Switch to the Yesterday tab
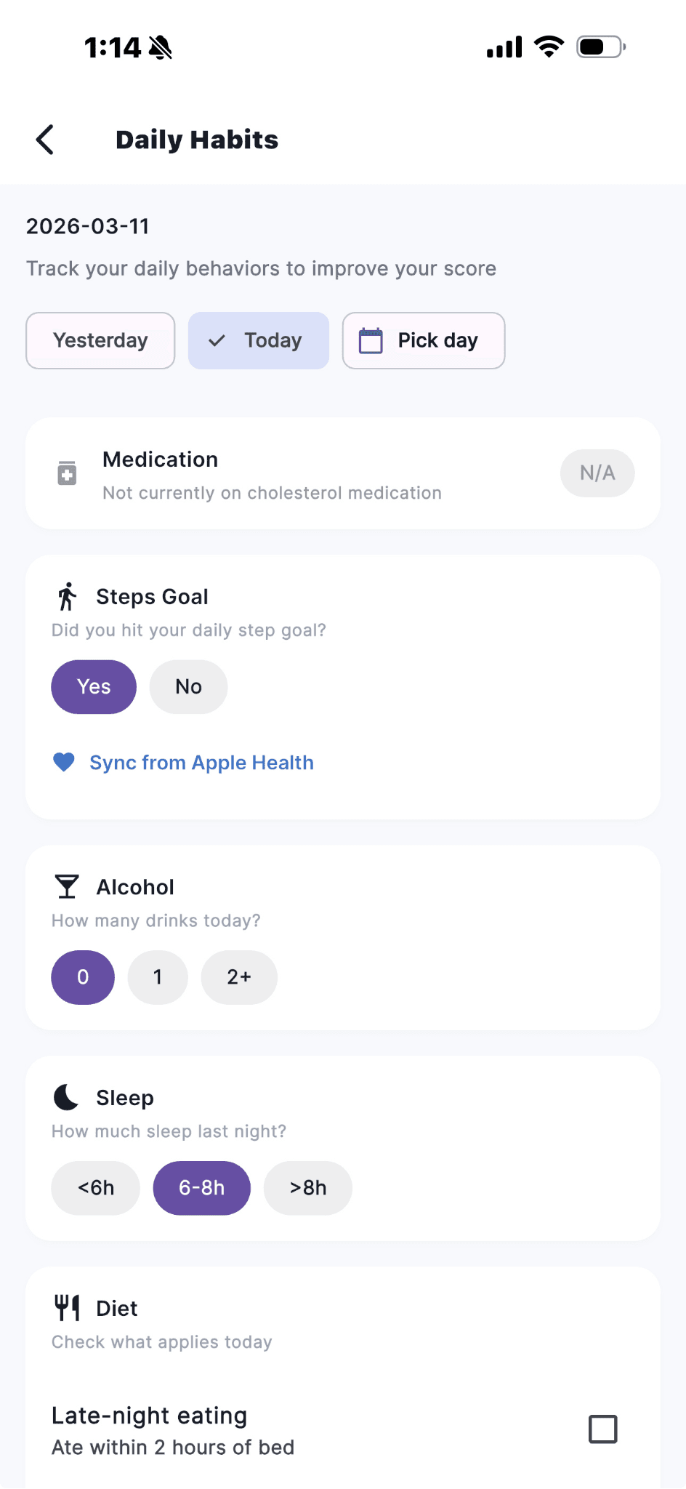Viewport: 686px width, 1489px height. tap(100, 341)
